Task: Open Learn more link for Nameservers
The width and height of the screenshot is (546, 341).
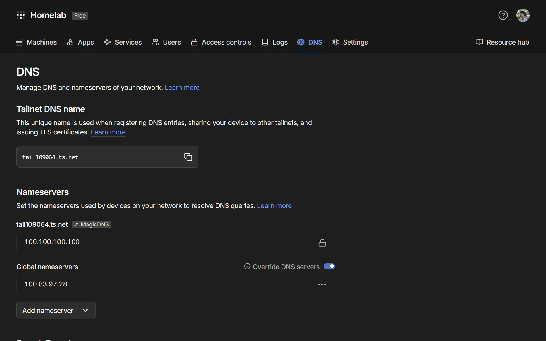Action: pos(274,206)
